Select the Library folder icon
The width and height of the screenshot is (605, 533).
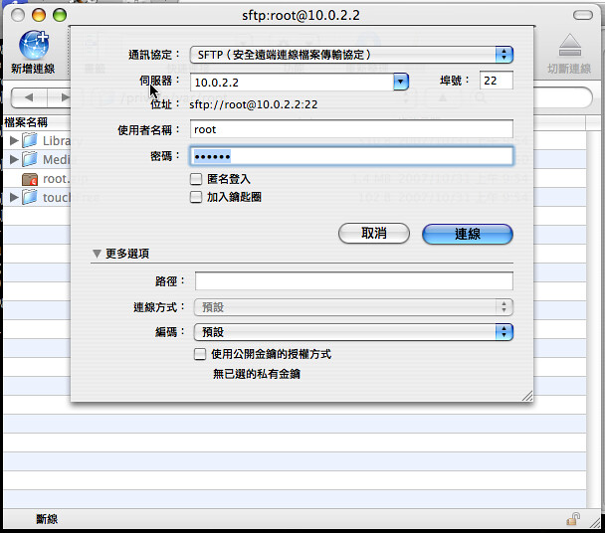[x=30, y=140]
